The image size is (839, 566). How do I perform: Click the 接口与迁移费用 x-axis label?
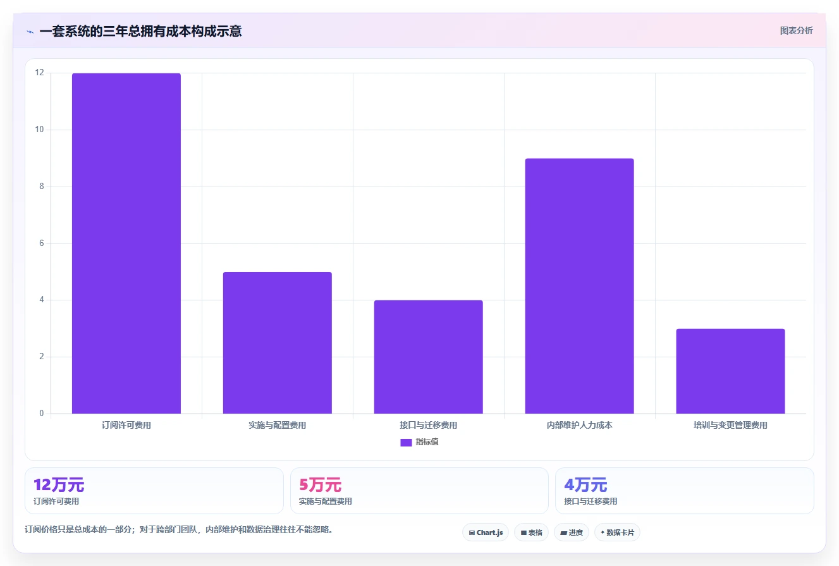coord(429,426)
